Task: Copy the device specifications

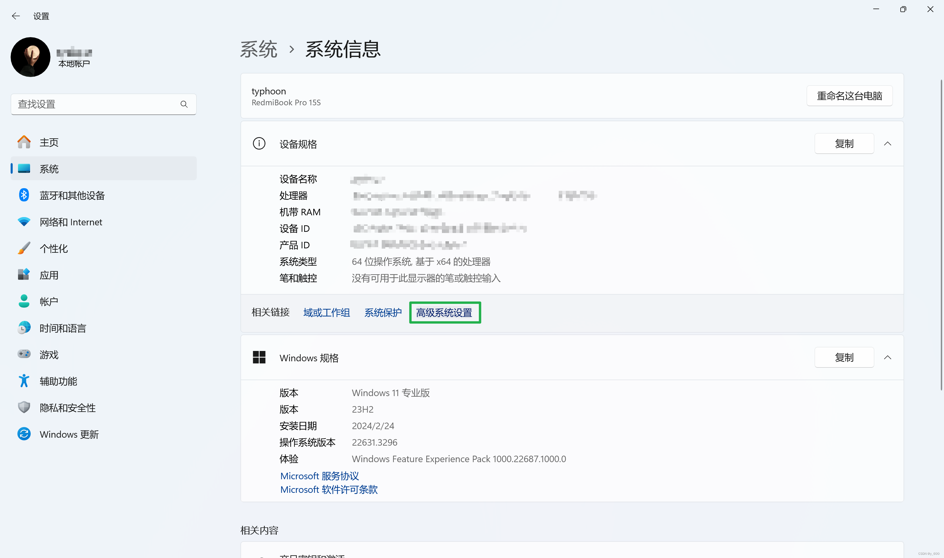Action: tap(844, 144)
